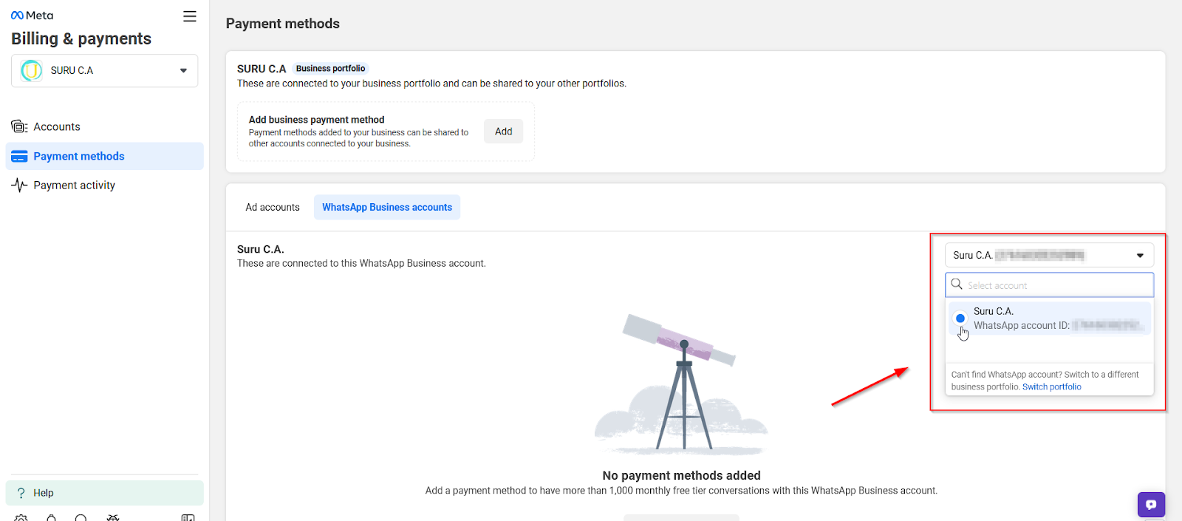The height and width of the screenshot is (521, 1182).
Task: Follow the Switch portfolio link
Action: [x=1051, y=387]
